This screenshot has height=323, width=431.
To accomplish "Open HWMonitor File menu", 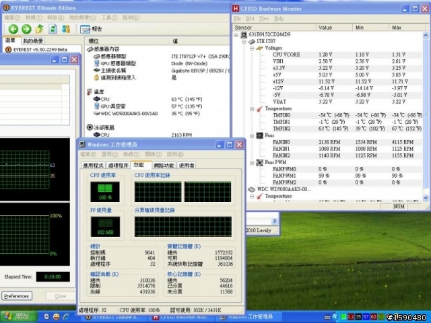I will (238, 18).
